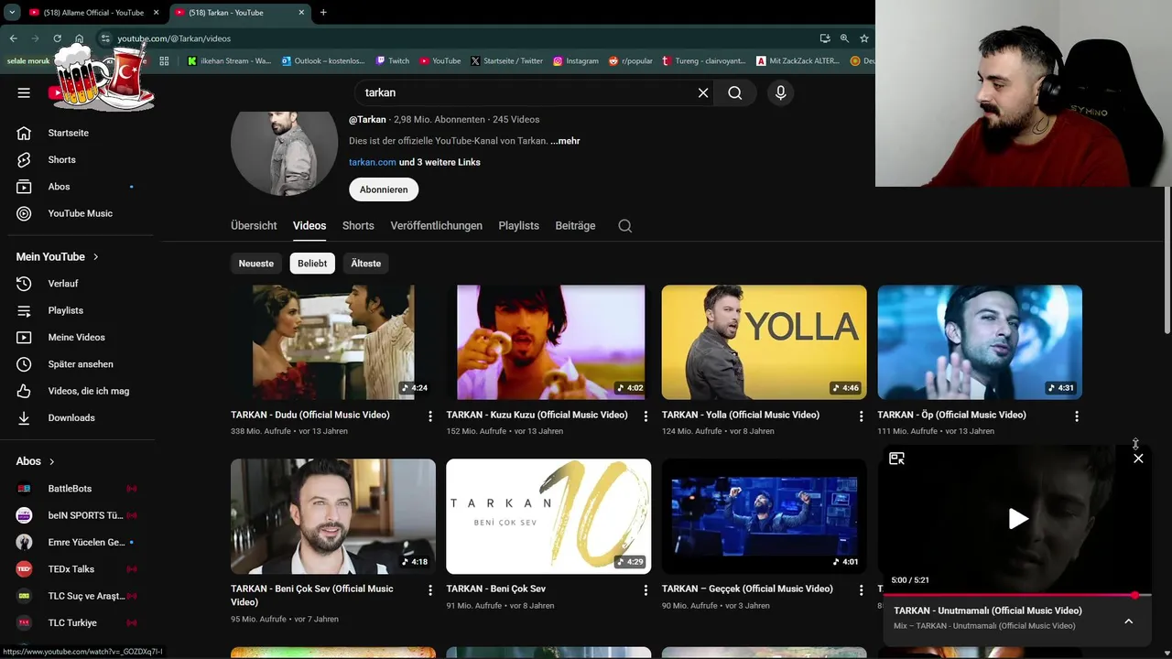Open the hamburger guide menu
The height and width of the screenshot is (659, 1172).
[x=24, y=92]
